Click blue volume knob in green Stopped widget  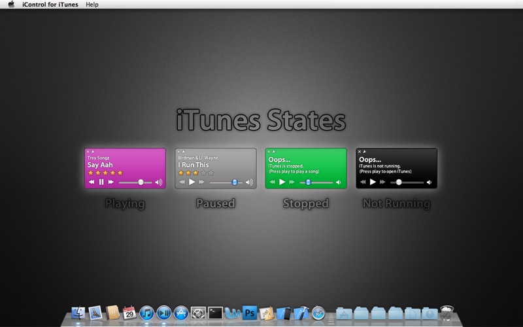(308, 182)
